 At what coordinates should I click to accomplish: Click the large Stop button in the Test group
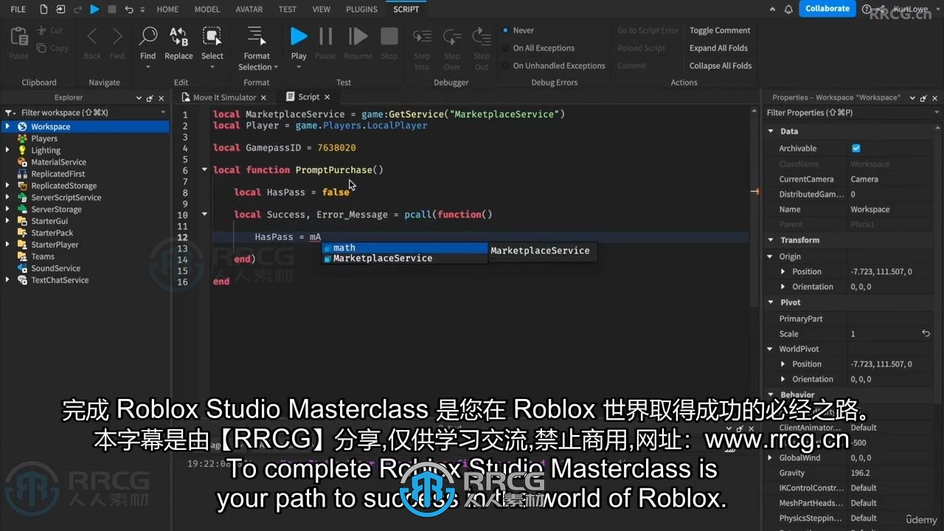tap(389, 36)
